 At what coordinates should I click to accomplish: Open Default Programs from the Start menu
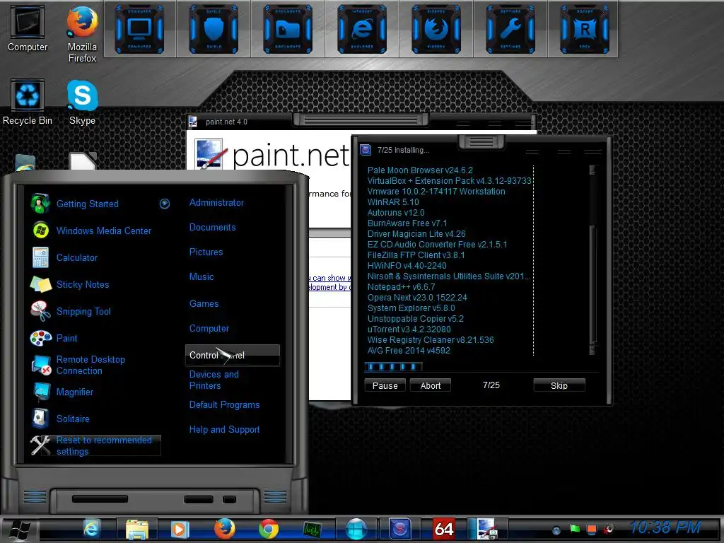tap(224, 404)
